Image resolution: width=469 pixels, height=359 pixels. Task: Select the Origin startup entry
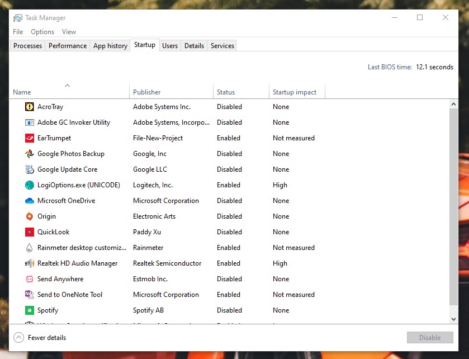pyautogui.click(x=46, y=216)
